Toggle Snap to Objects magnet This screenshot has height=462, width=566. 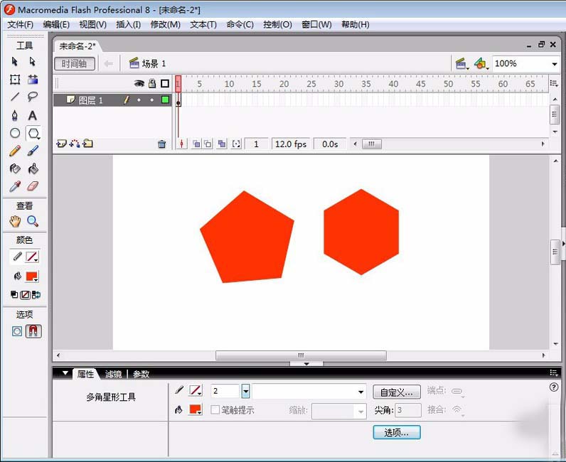(x=33, y=331)
